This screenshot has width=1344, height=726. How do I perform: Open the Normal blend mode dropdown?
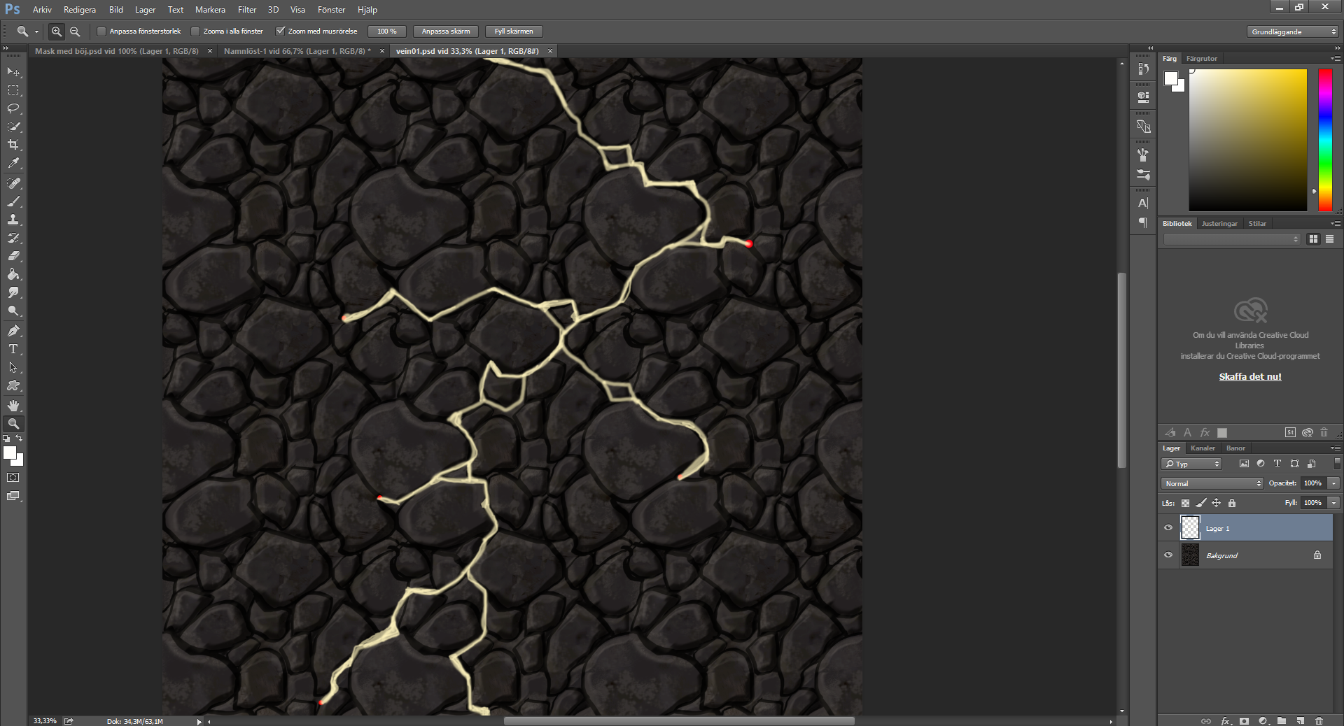[1212, 483]
